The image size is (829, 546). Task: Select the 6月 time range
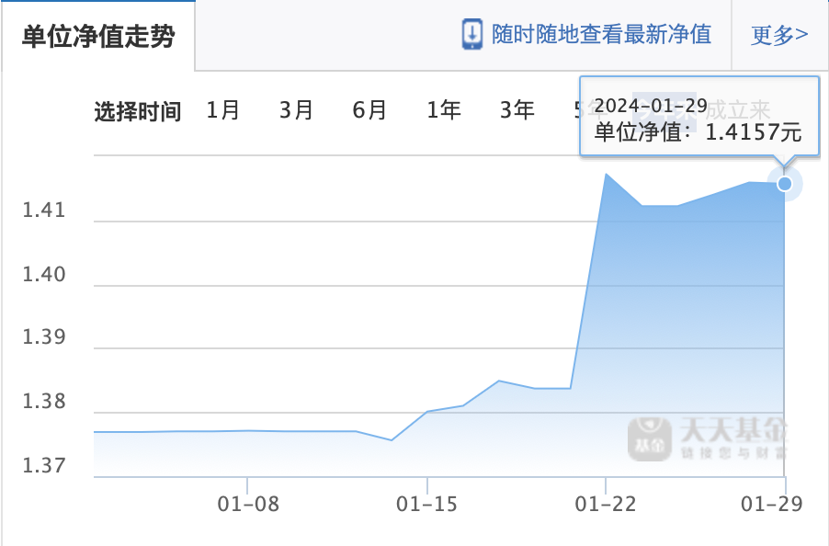click(x=369, y=110)
